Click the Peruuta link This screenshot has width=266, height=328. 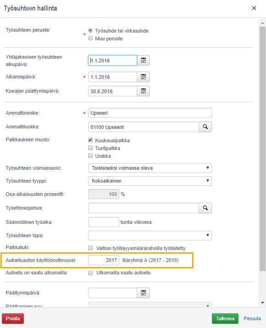(252, 318)
